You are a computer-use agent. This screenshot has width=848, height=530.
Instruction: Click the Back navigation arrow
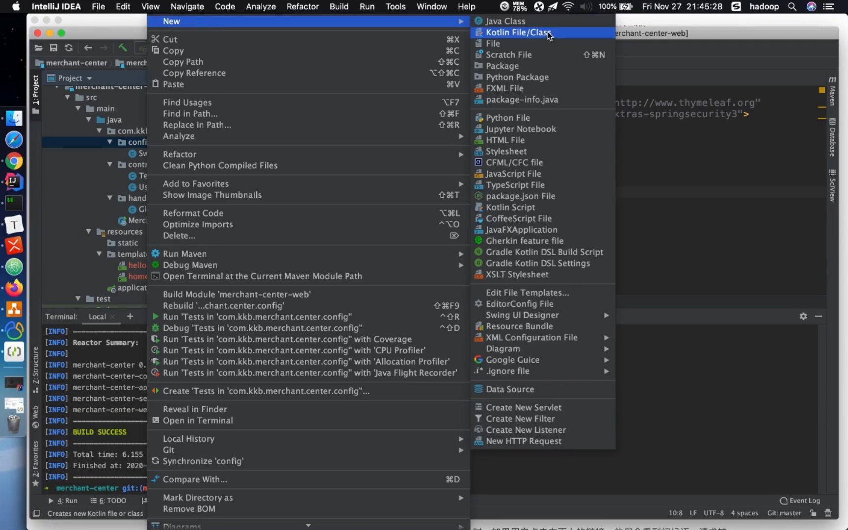[x=88, y=48]
